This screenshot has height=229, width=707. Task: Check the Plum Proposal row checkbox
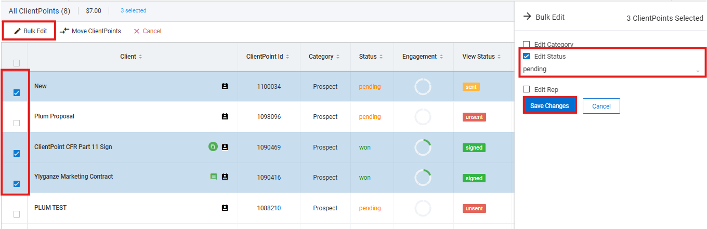[x=17, y=123]
